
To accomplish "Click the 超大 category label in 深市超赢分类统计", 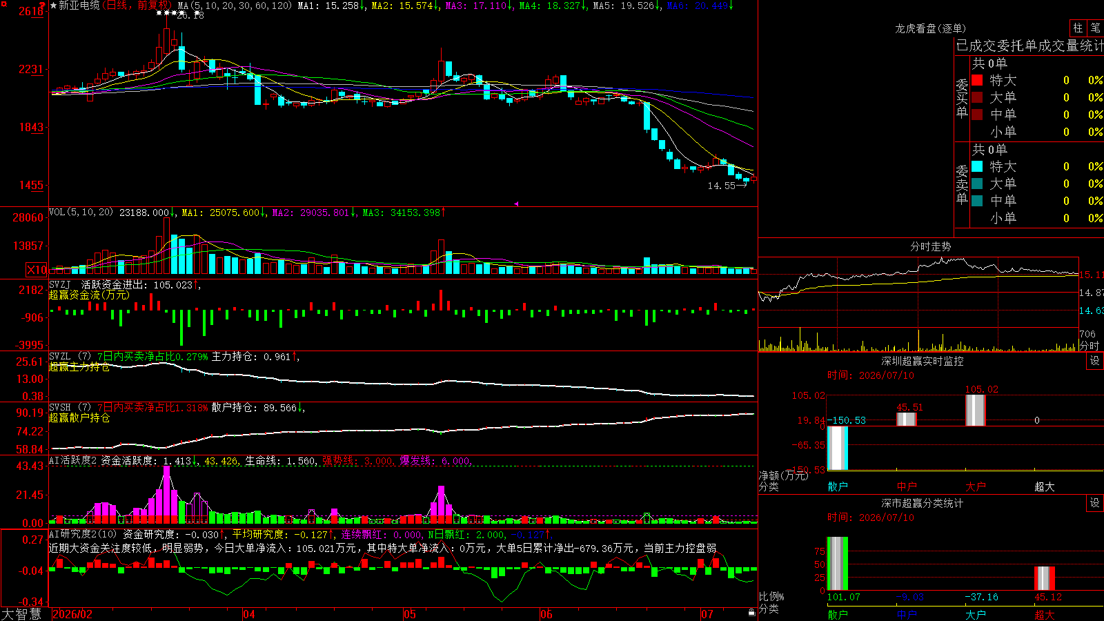I will (x=1045, y=614).
